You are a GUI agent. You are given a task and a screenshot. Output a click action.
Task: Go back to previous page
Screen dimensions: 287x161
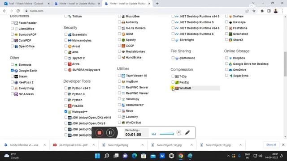(4, 11)
